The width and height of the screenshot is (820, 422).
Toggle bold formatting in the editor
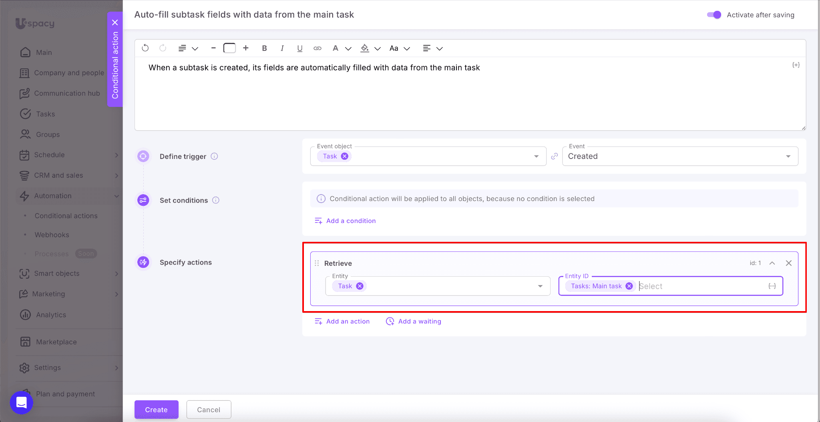tap(264, 48)
